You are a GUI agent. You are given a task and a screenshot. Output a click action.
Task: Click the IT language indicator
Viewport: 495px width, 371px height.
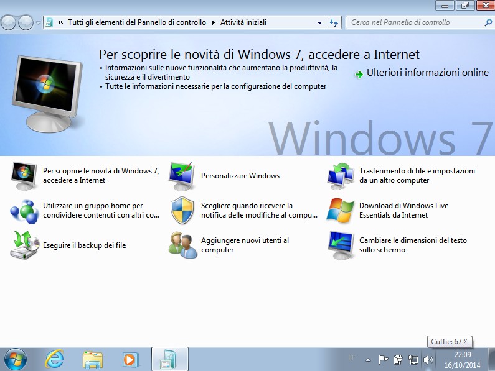pyautogui.click(x=351, y=358)
